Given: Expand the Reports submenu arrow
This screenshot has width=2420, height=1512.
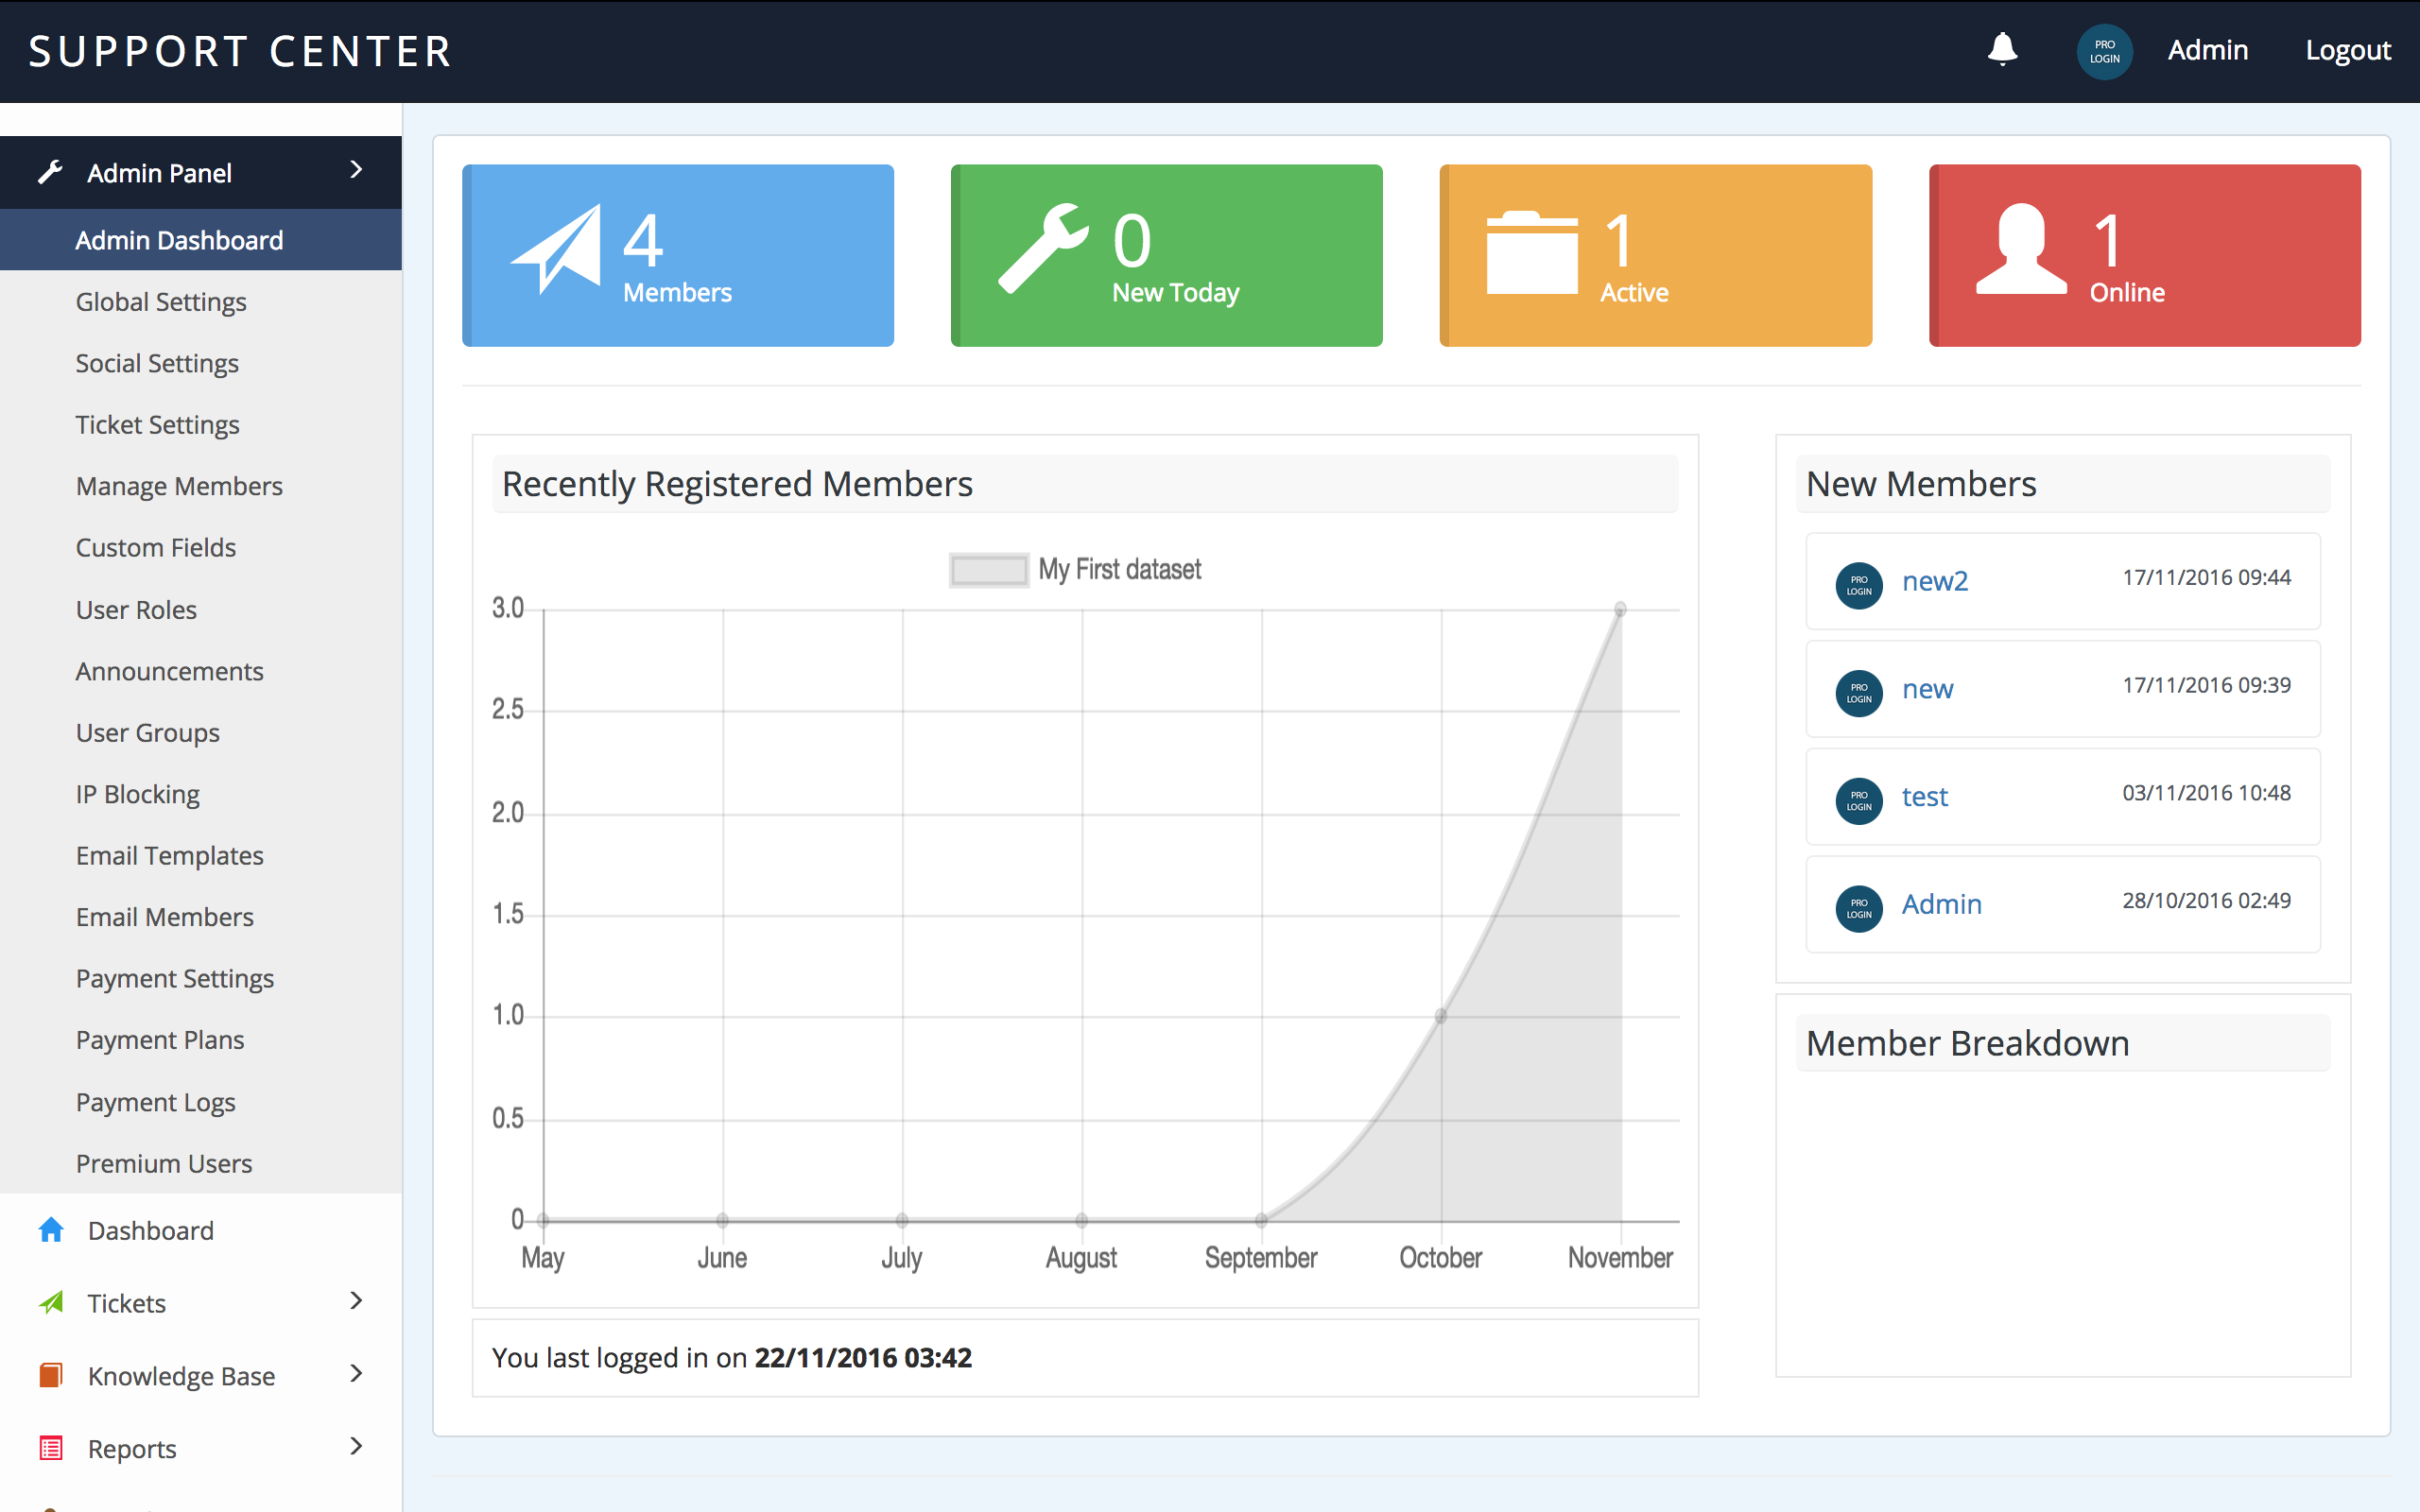Looking at the screenshot, I should point(356,1446).
